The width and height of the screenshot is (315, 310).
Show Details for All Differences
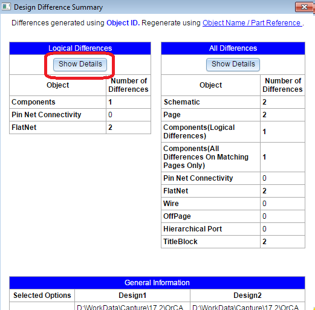coord(233,65)
